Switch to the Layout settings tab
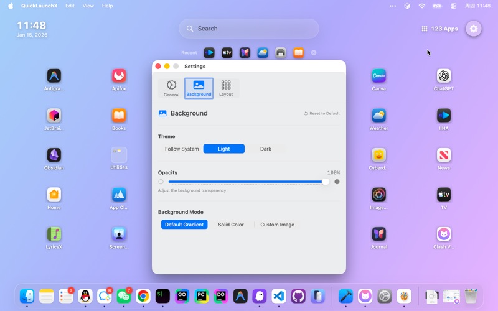 226,88
